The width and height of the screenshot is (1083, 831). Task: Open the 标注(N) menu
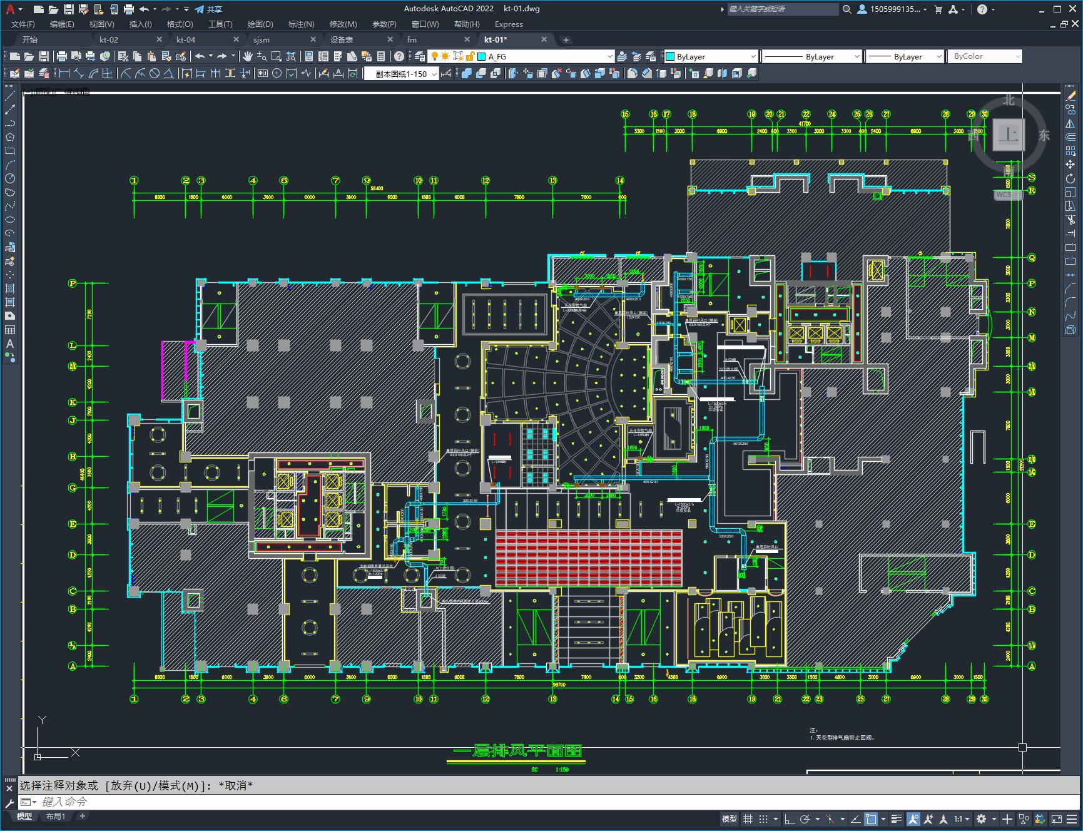pyautogui.click(x=301, y=24)
